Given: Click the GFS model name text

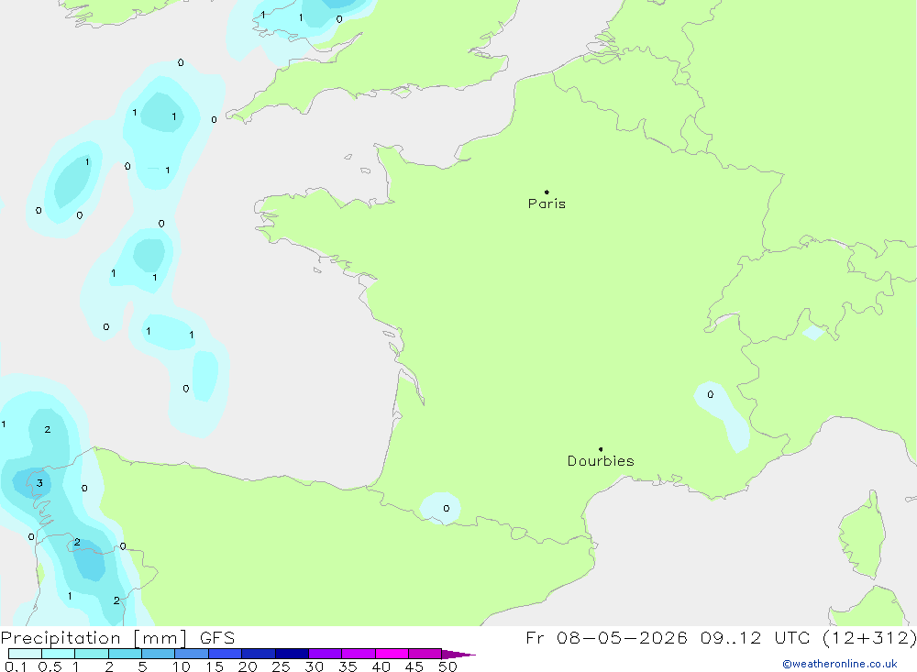Looking at the screenshot, I should 217,638.
